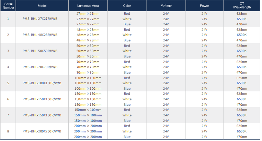Click model PMS-BHL-200X200R/W/B
Screen dimensions: 262x141
(x=42, y=131)
